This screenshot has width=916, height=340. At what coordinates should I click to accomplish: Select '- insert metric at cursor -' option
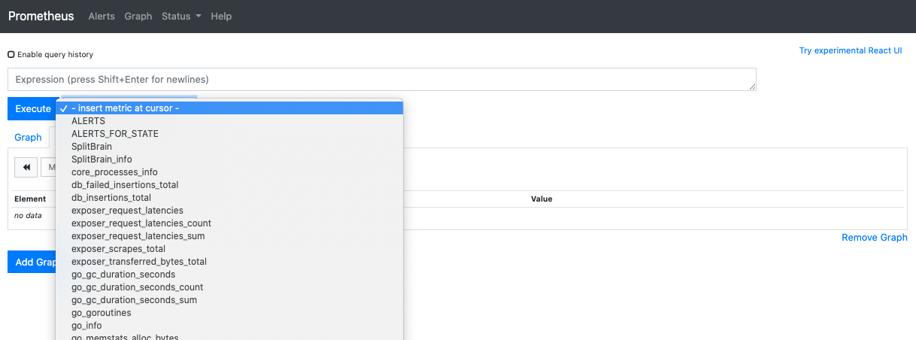(229, 108)
